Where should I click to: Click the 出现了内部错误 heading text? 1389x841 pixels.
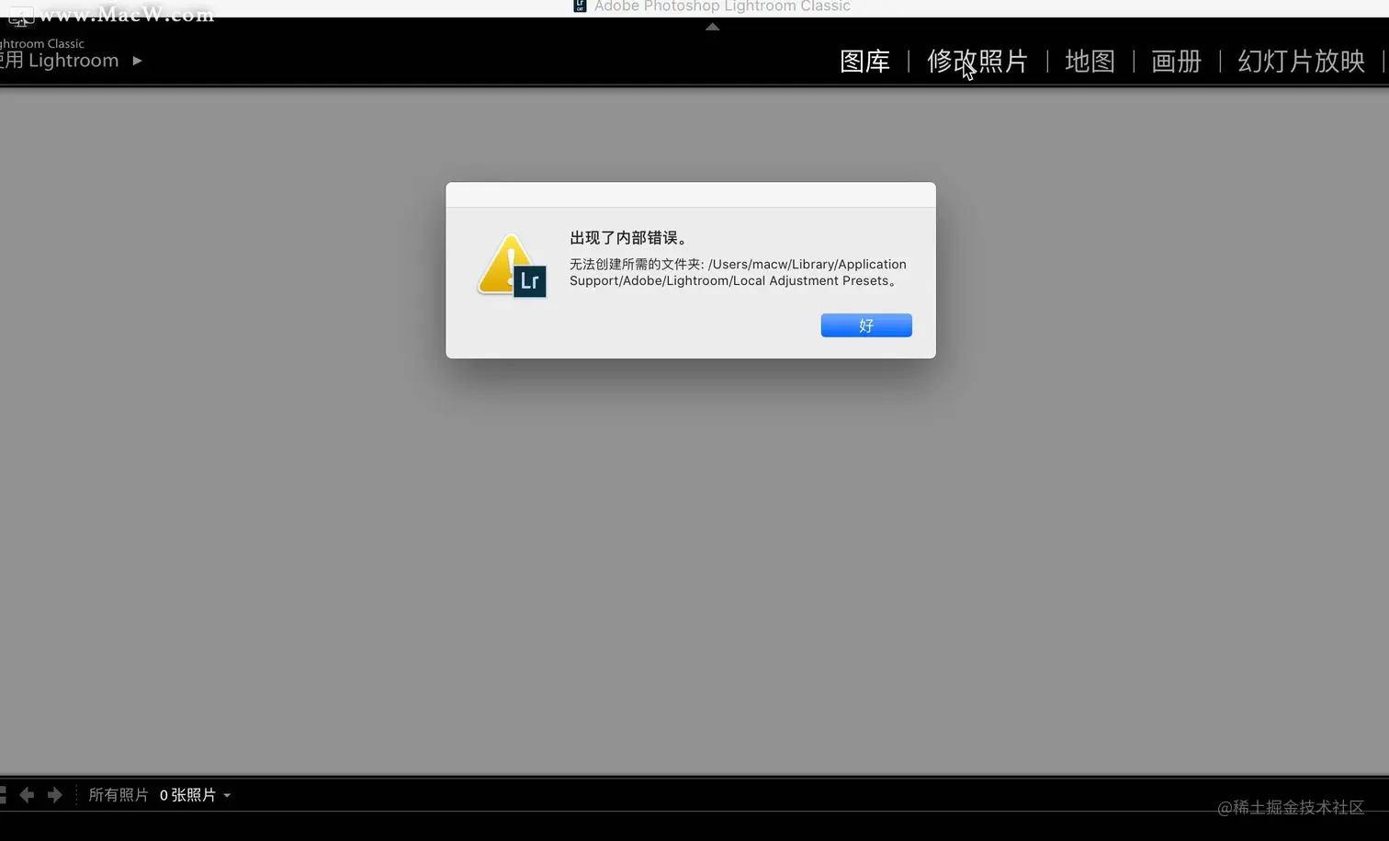click(628, 238)
